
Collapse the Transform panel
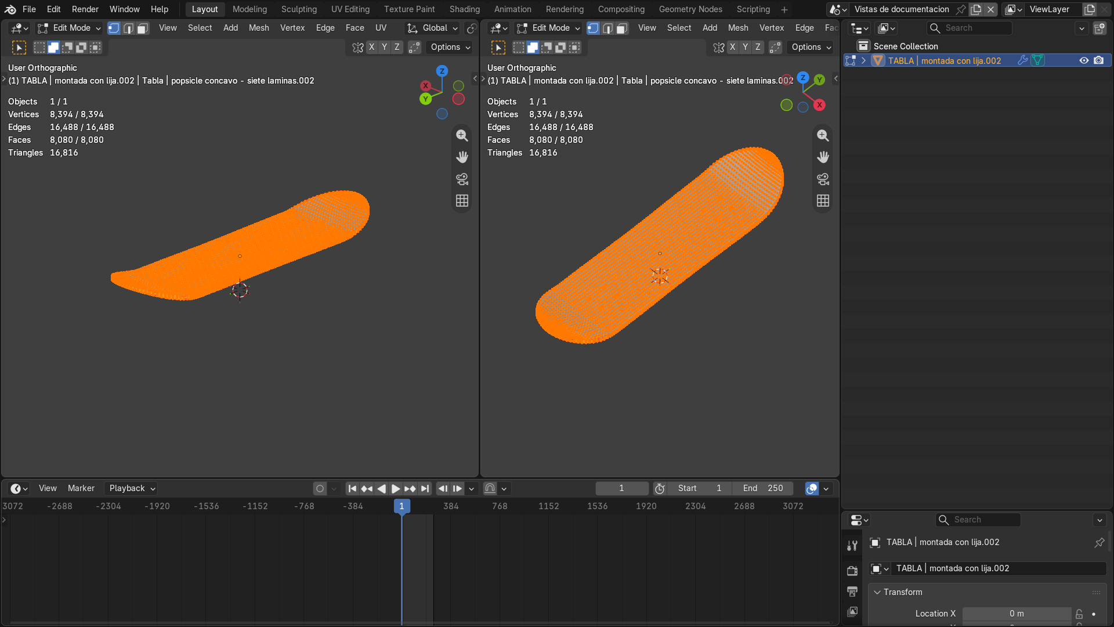(x=877, y=592)
